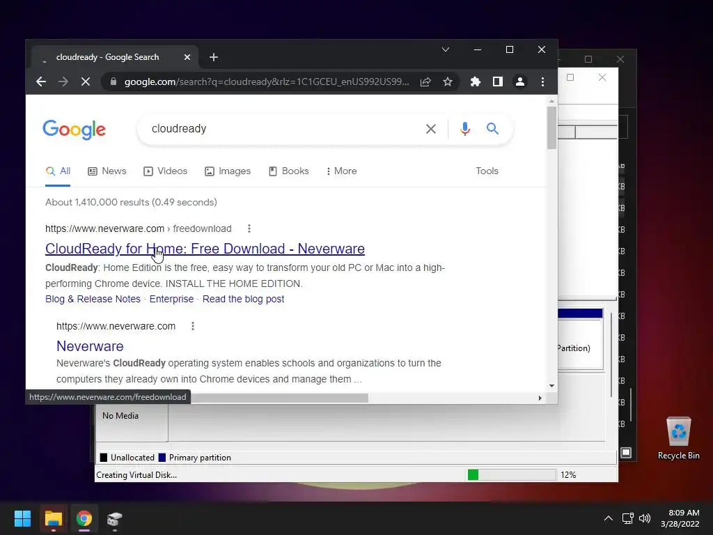This screenshot has width=713, height=535.
Task: Click the horizontal scrollbar right arrow
Action: pos(540,398)
